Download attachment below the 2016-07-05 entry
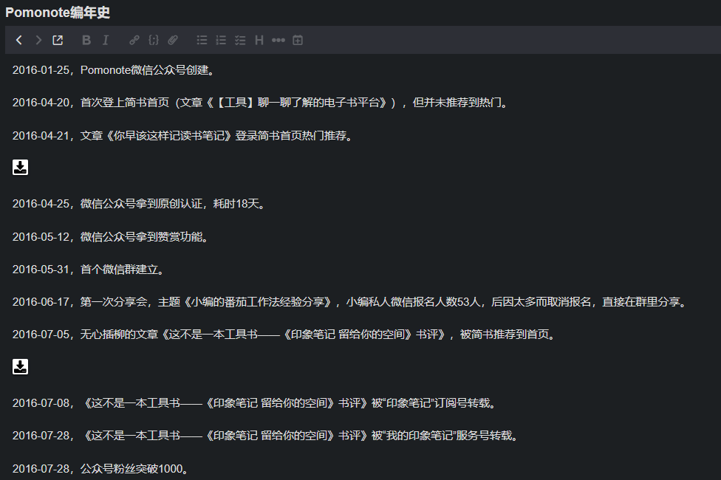The image size is (721, 480). pos(20,367)
